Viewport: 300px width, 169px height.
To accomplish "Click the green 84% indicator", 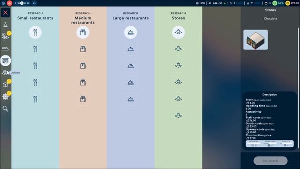I will (278, 3).
